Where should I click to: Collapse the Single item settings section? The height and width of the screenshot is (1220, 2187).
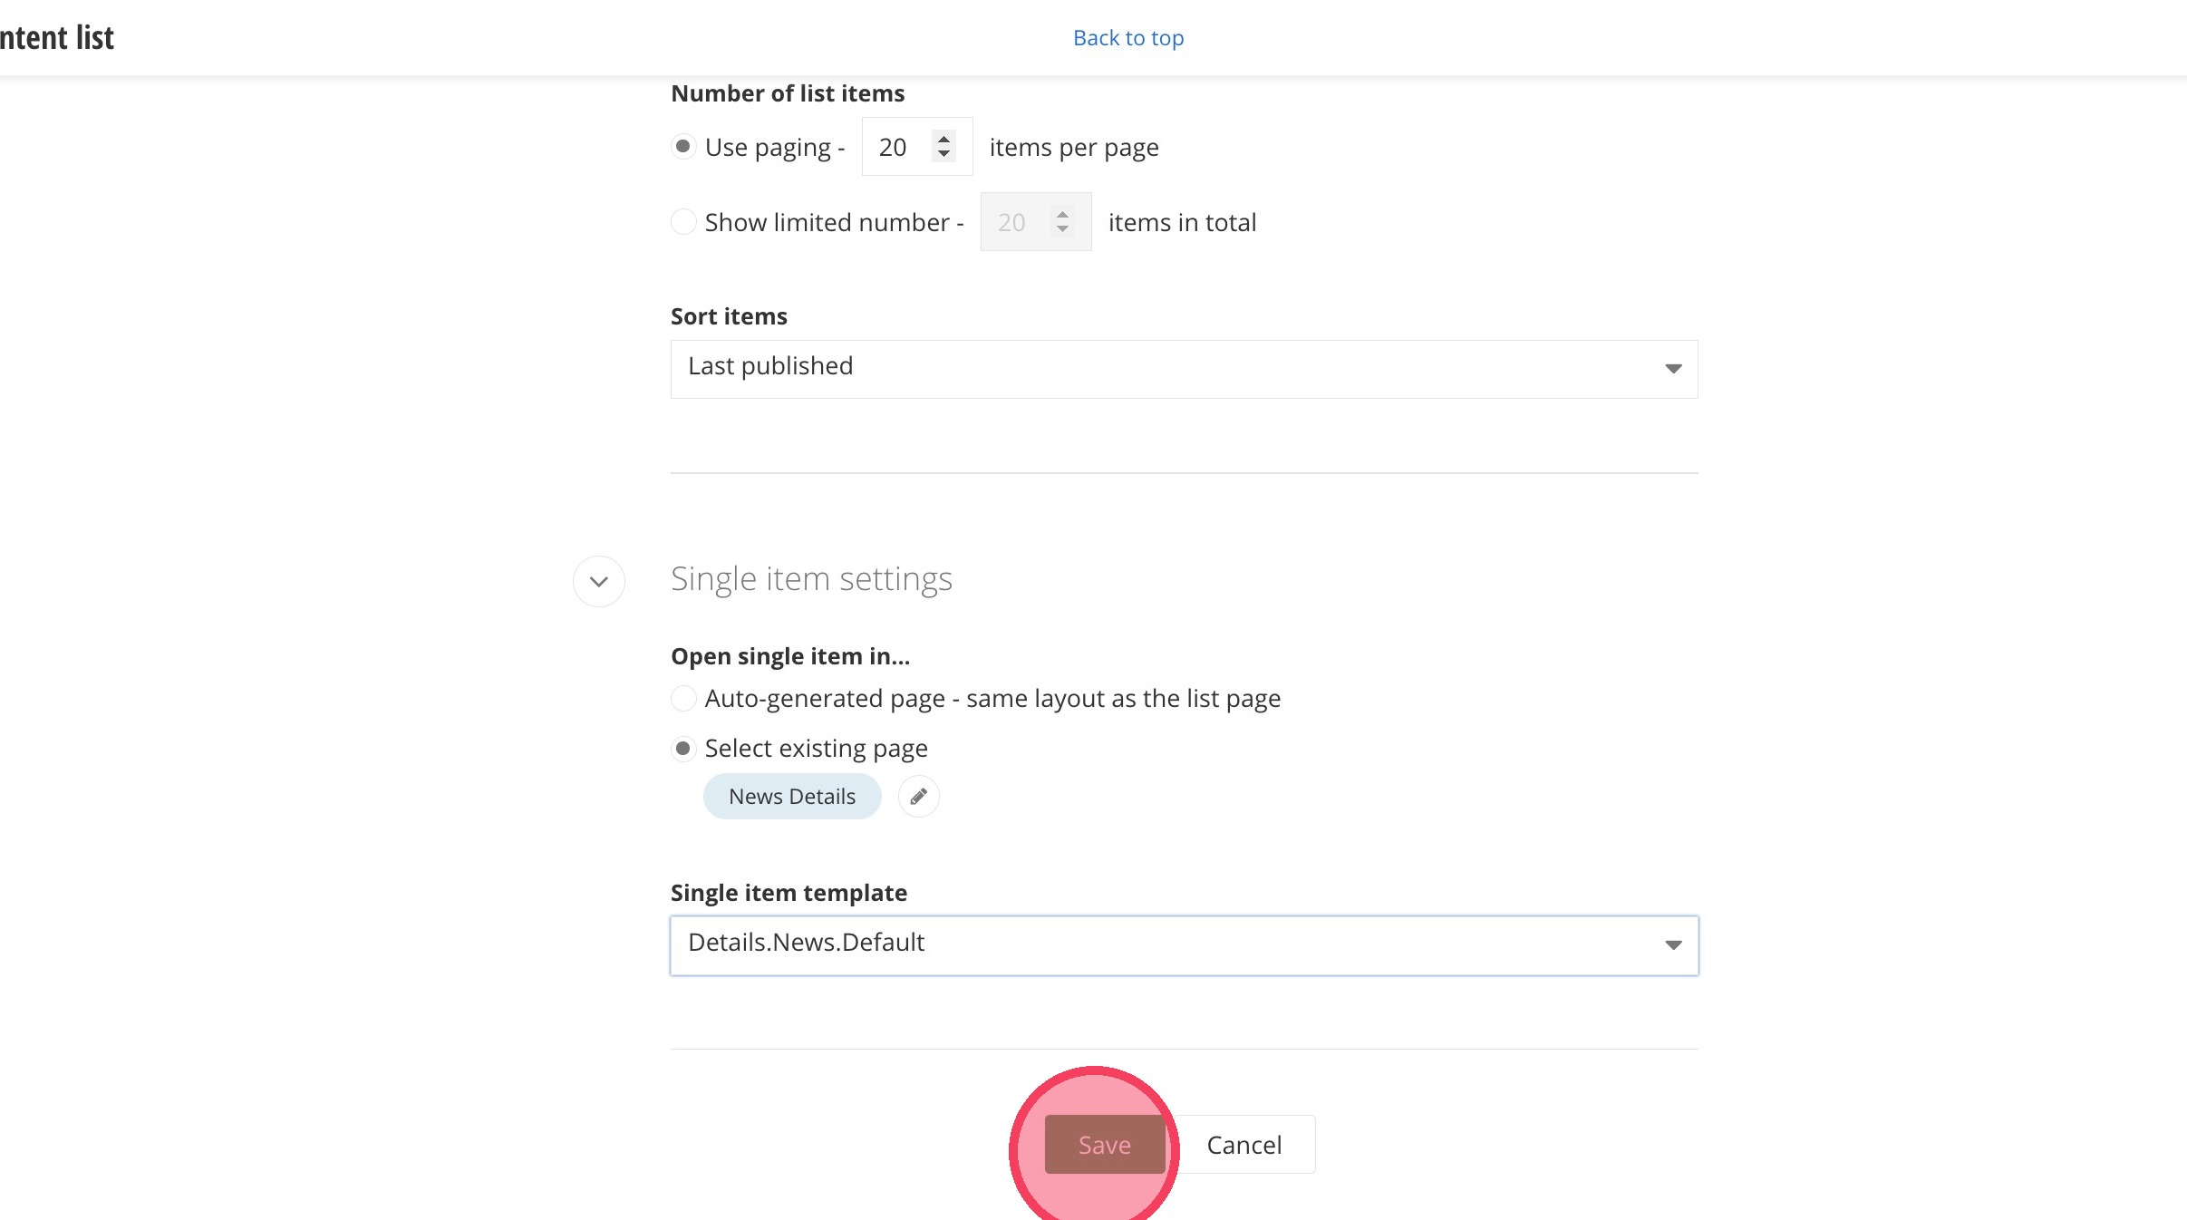pyautogui.click(x=599, y=581)
